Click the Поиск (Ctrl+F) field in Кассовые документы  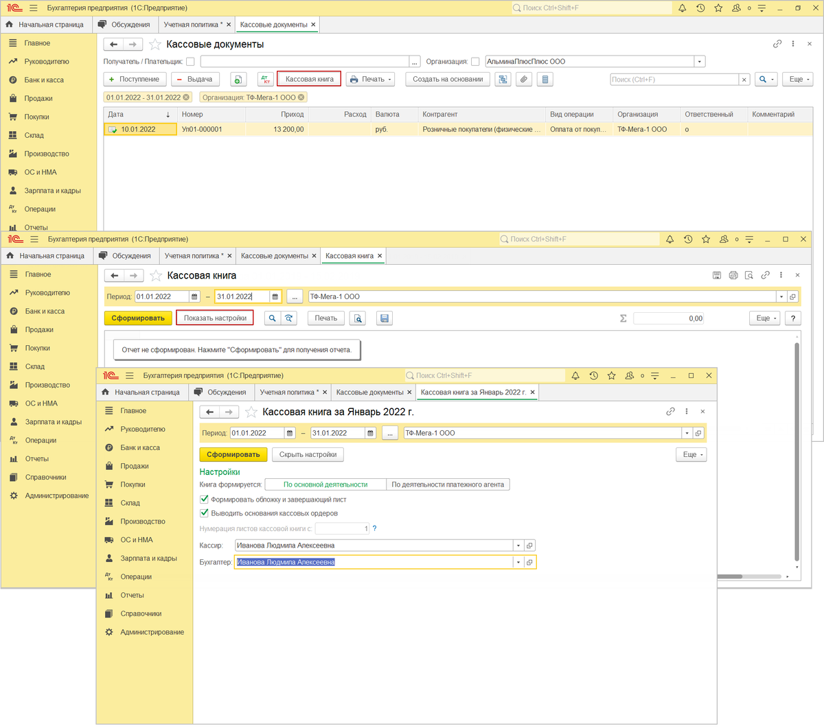pos(674,80)
